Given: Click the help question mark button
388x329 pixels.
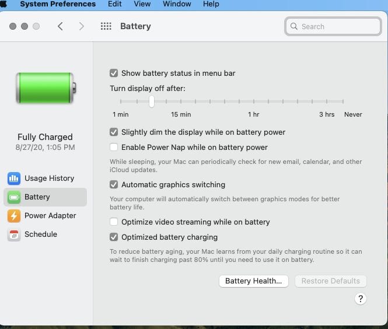Looking at the screenshot, I should coord(360,299).
